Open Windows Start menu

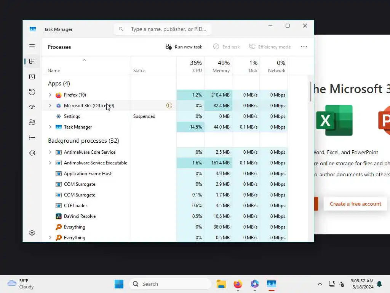pos(119,284)
